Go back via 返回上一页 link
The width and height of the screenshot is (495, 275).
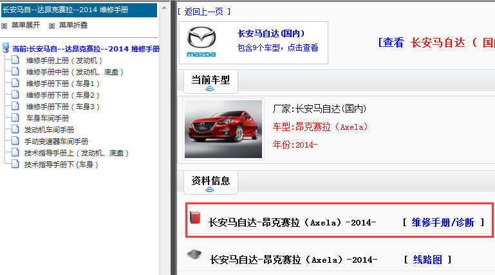coord(204,12)
